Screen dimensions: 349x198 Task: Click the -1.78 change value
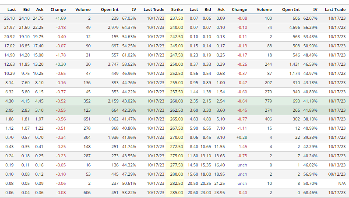(x=61, y=55)
